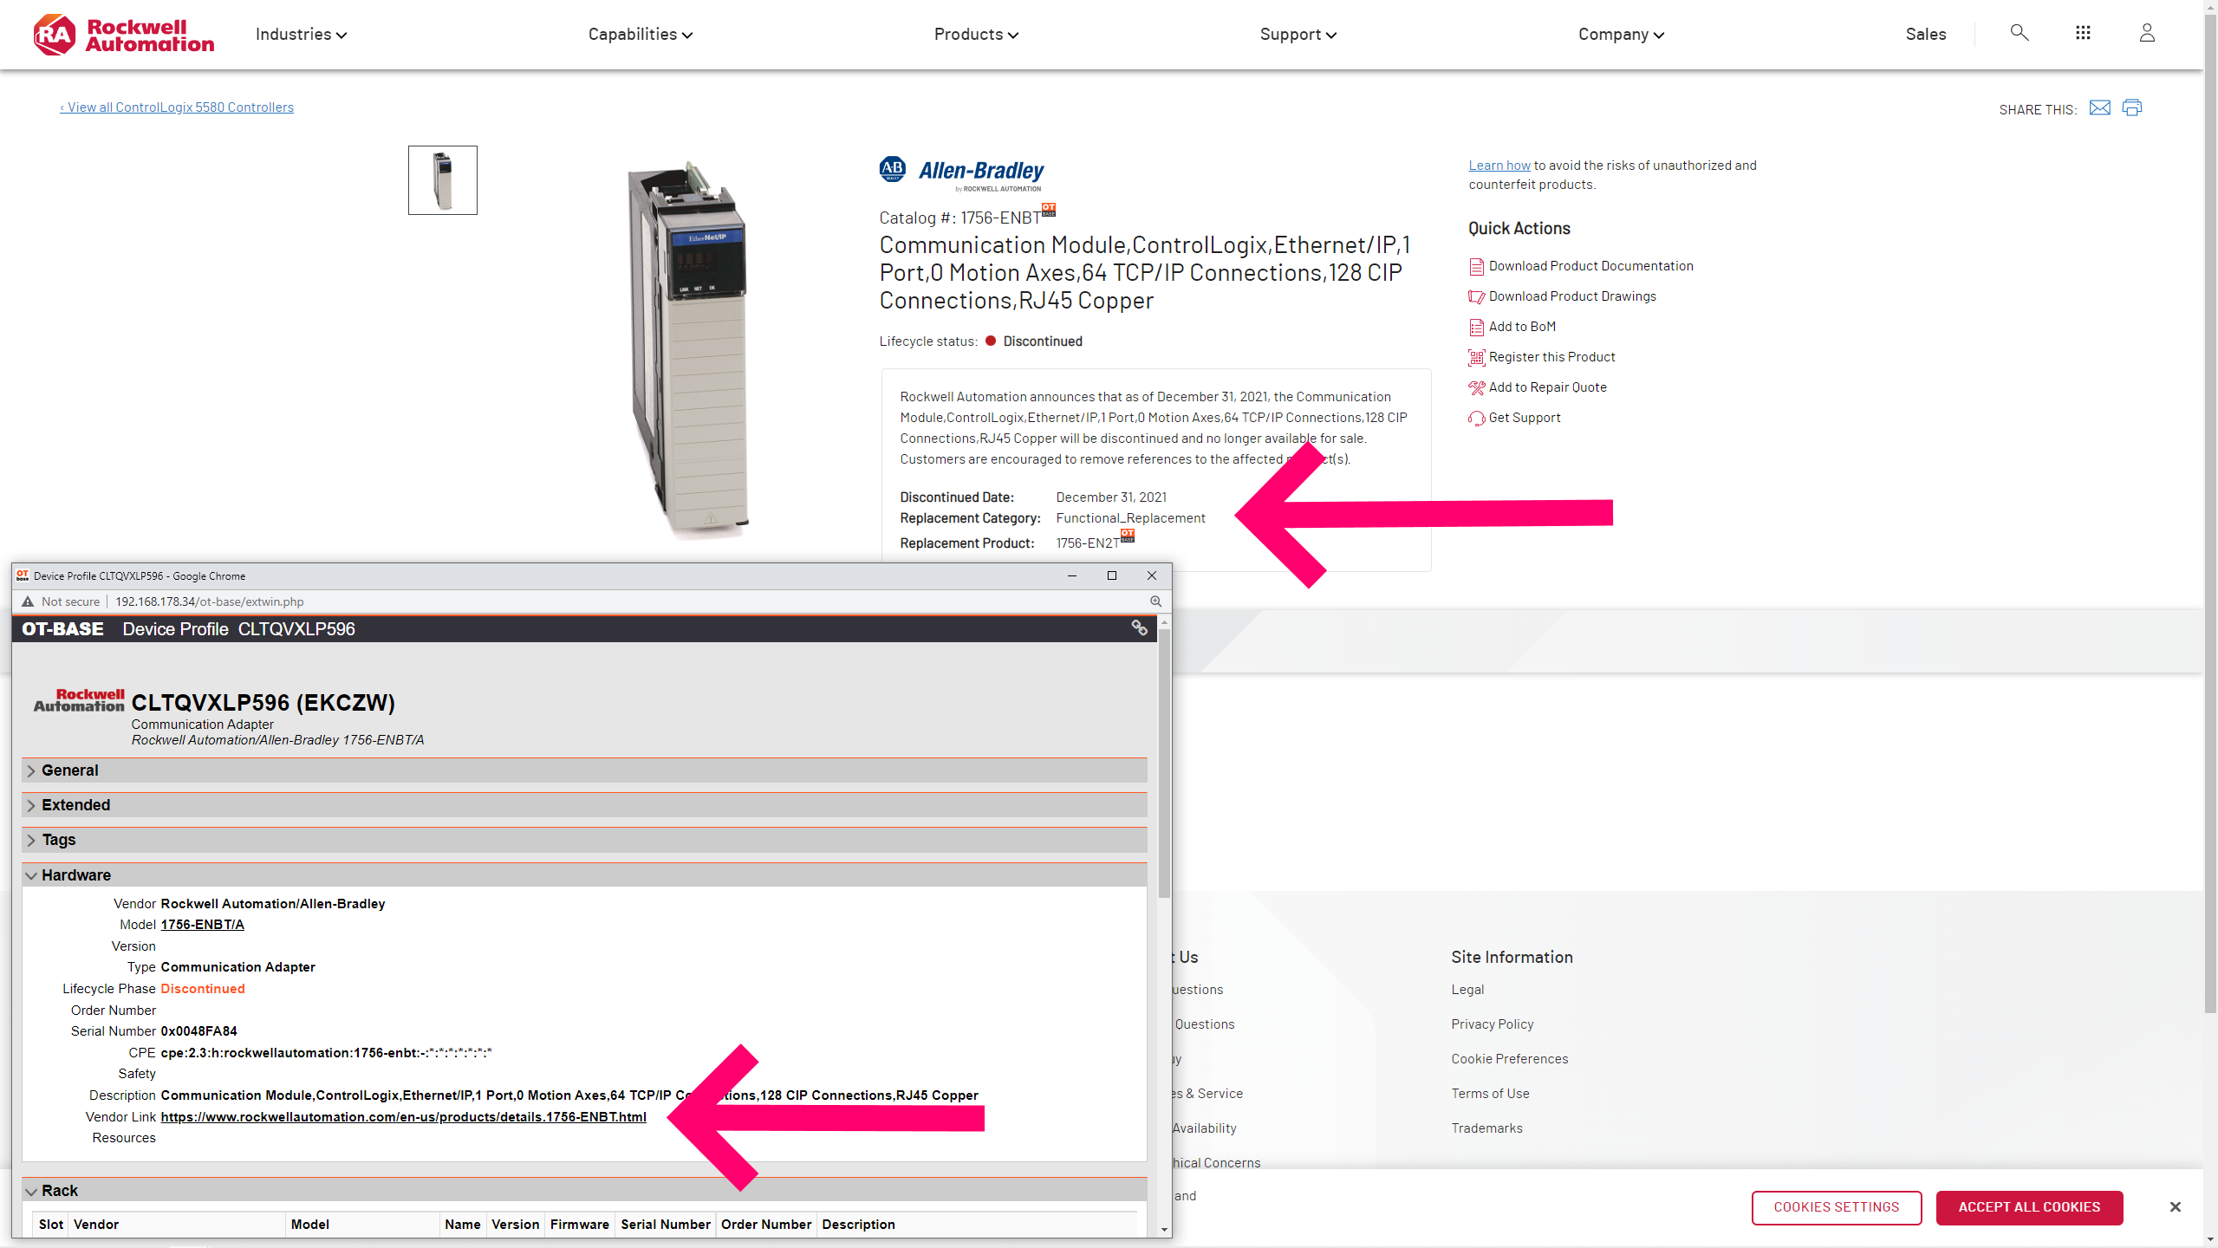
Task: Click the Discontinued lifecycle phase value
Action: click(202, 989)
